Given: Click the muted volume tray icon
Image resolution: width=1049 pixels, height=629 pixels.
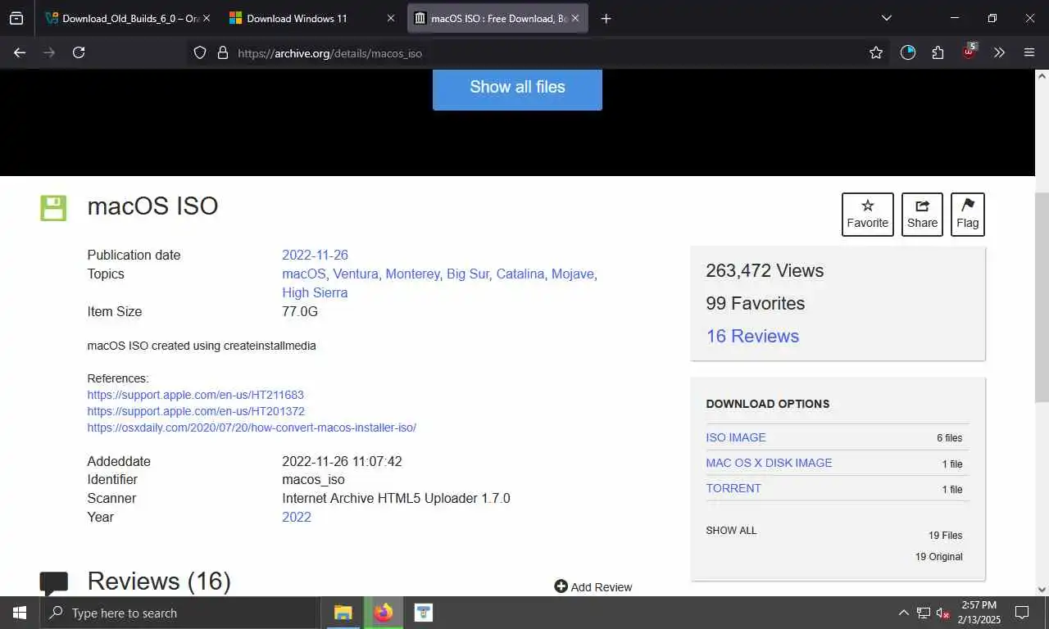Looking at the screenshot, I should point(942,613).
